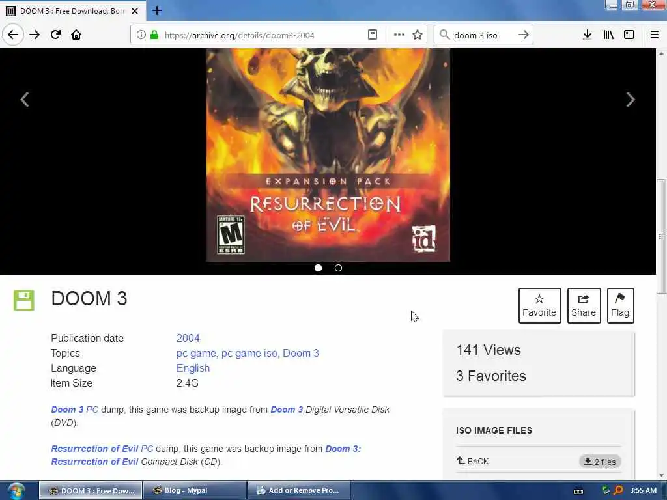Show previous image in carousel
667x500 pixels.
point(25,100)
